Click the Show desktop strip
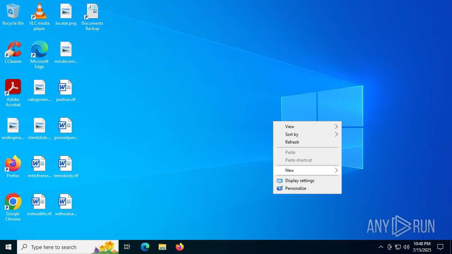 pos(451,247)
